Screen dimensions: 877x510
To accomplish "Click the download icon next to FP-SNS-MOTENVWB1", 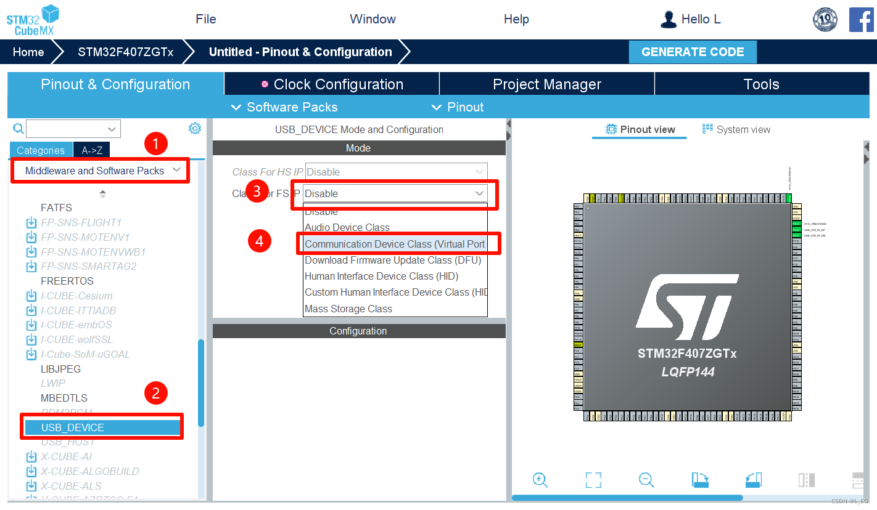I will coord(31,252).
